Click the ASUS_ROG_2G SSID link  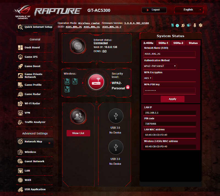[74, 27]
